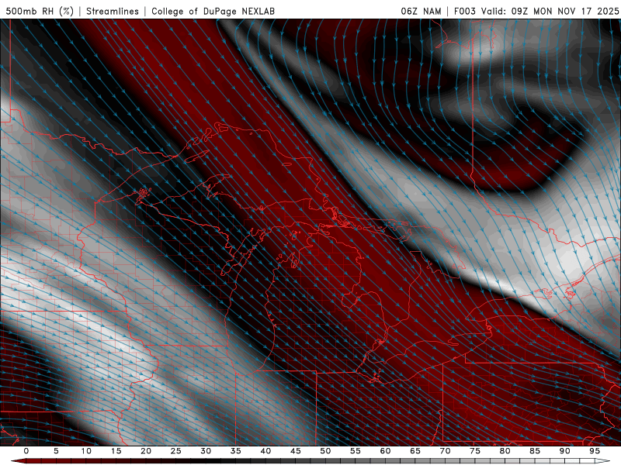This screenshot has width=621, height=465.
Task: Click "College of DuPage NEXLAB" header text
Action: pyautogui.click(x=213, y=11)
